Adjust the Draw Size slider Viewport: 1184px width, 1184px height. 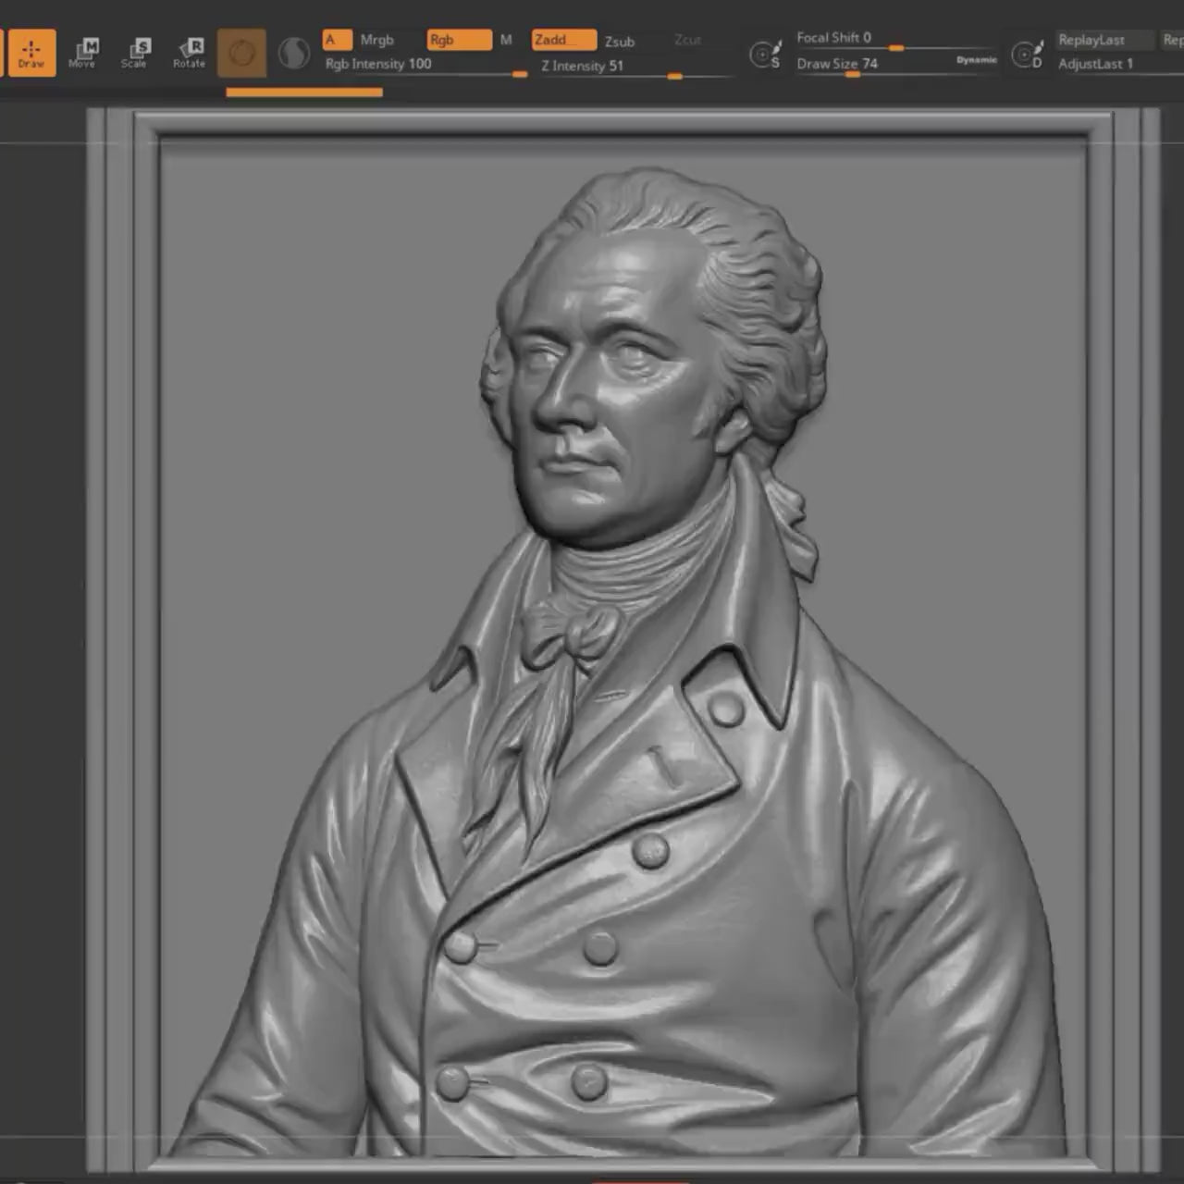point(872,65)
